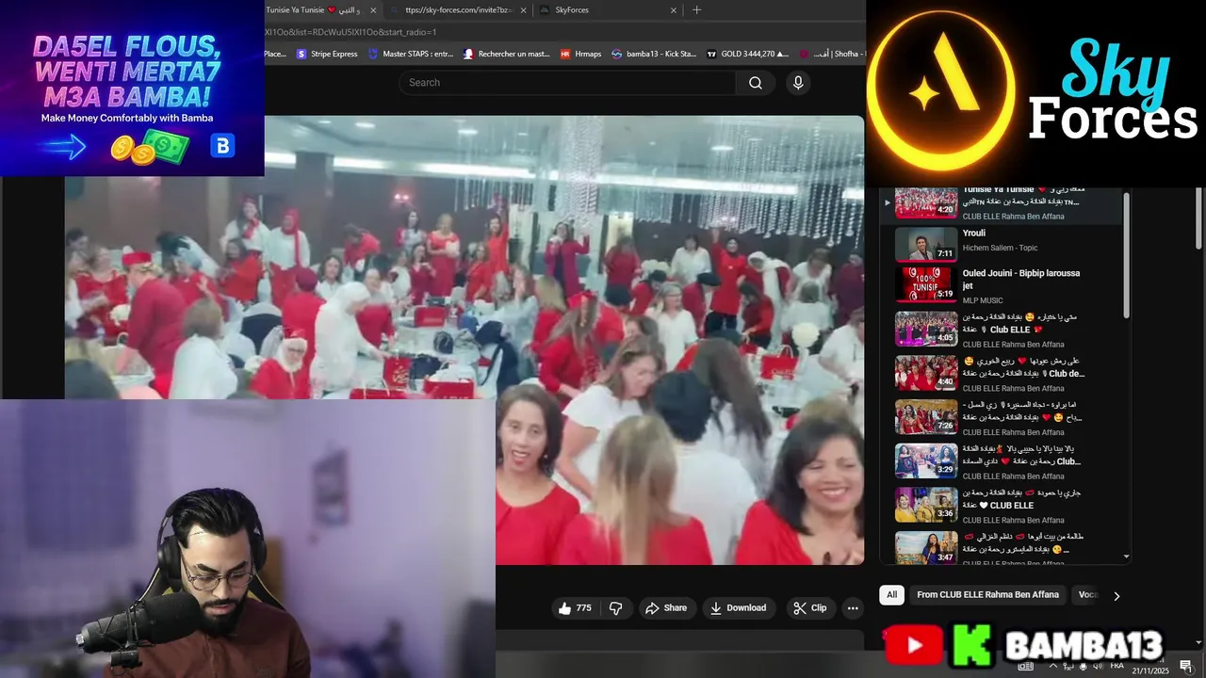Open the Yrouli video thumbnail
This screenshot has width=1206, height=678.
click(x=926, y=244)
